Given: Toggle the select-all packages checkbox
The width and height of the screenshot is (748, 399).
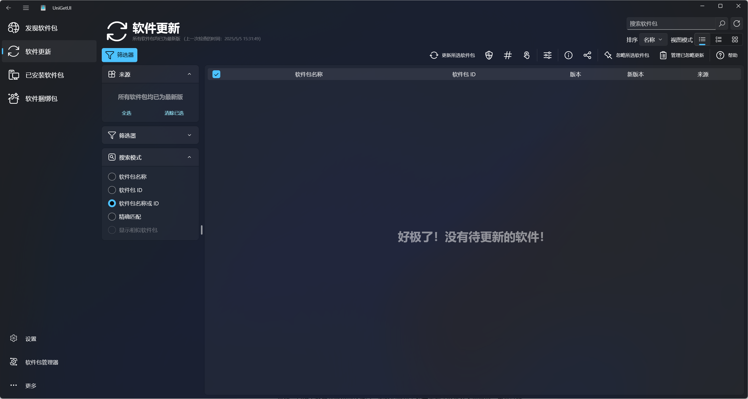Looking at the screenshot, I should [216, 74].
